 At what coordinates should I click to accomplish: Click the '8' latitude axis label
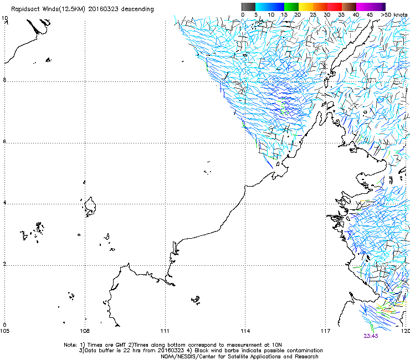pos(4,80)
